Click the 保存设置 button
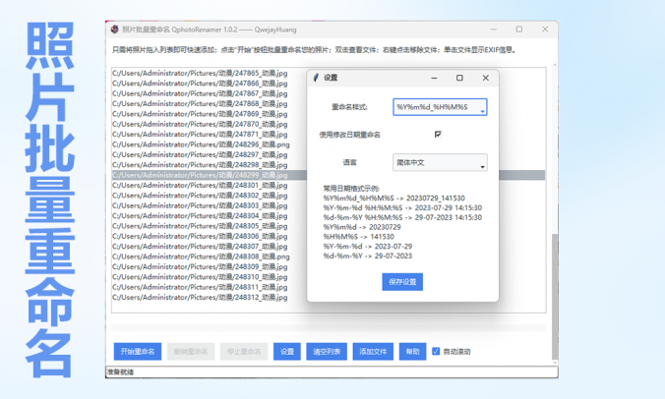This screenshot has height=399, width=665. click(x=402, y=282)
